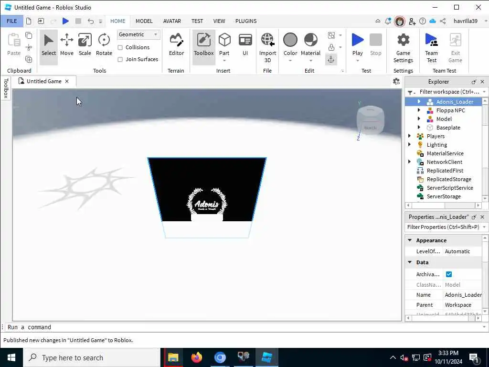Select MaterialService in Explorer
489x367 pixels.
[x=445, y=153]
